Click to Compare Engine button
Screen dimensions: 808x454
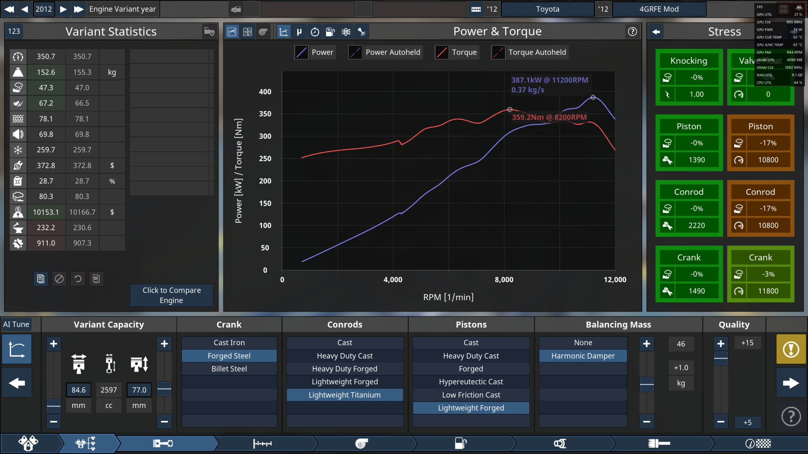(x=172, y=295)
